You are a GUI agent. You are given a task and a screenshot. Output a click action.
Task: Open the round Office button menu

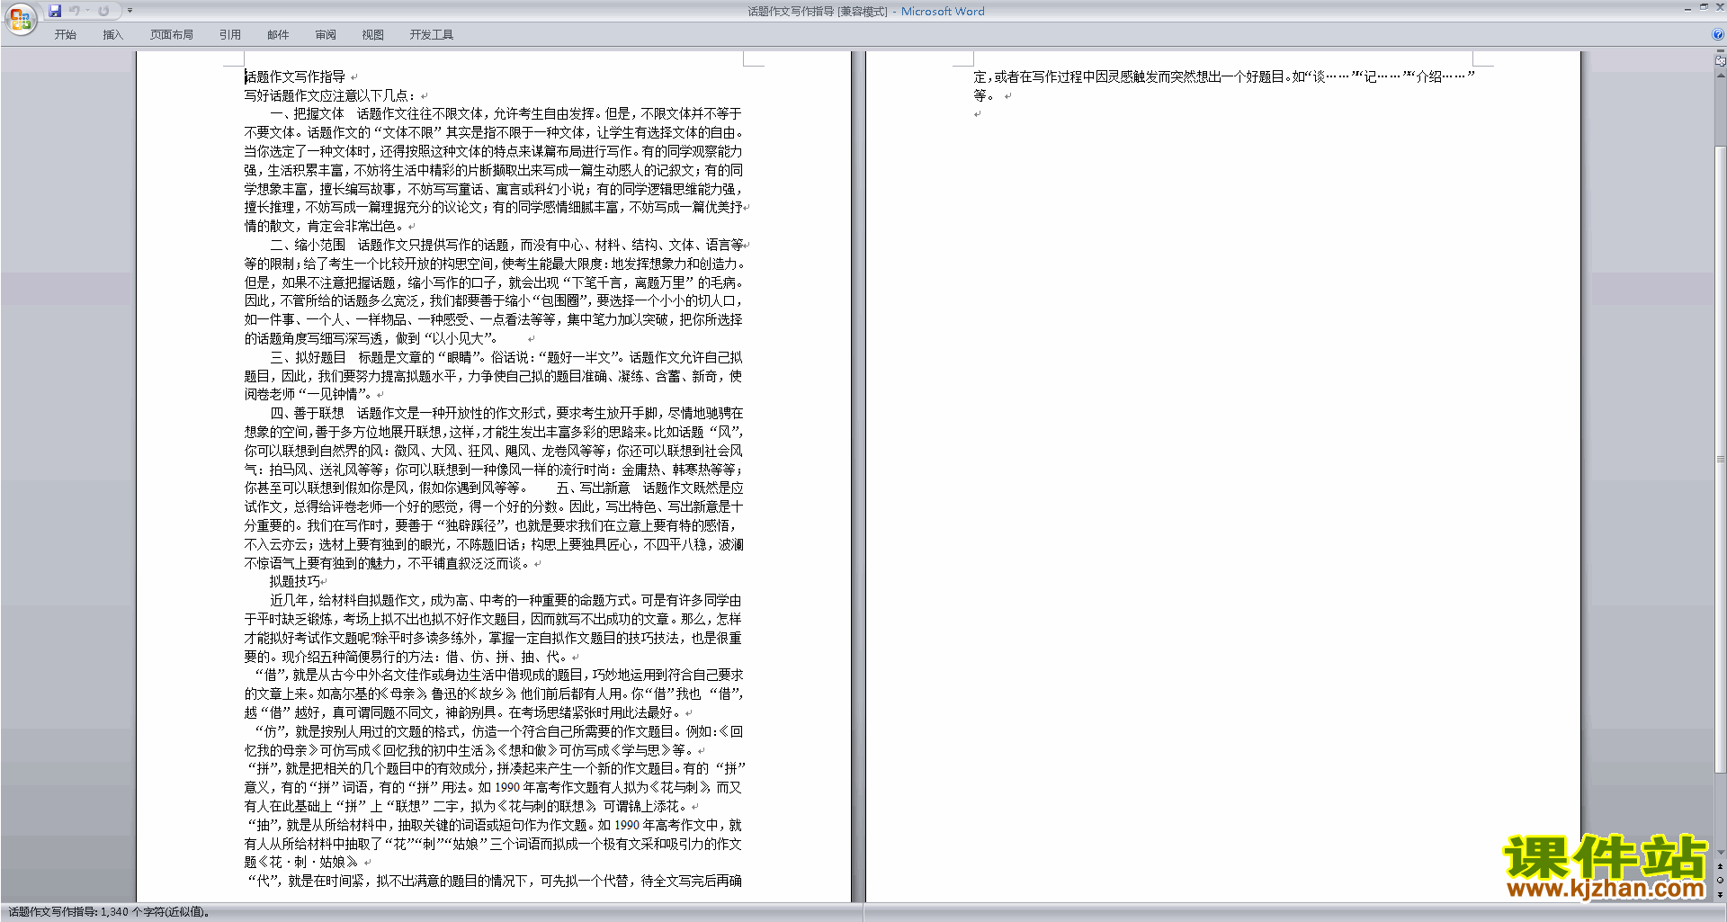pos(20,19)
